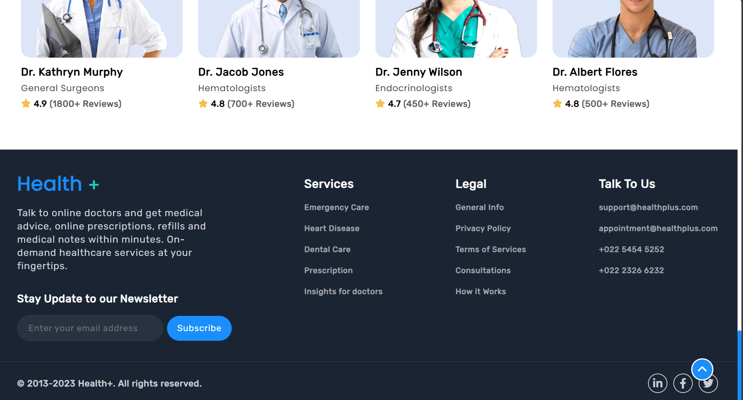This screenshot has height=400, width=743.
Task: Click the page vertical scrollbar thumb
Action: [739, 365]
